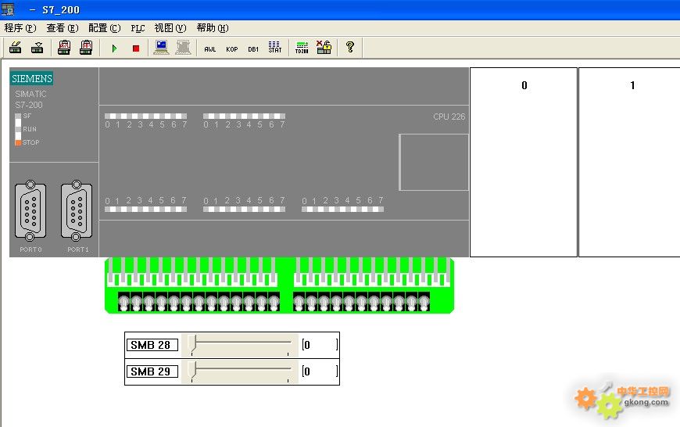Click the PORT1 serial connector
Viewport: 680px width, 427px height.
point(77,211)
